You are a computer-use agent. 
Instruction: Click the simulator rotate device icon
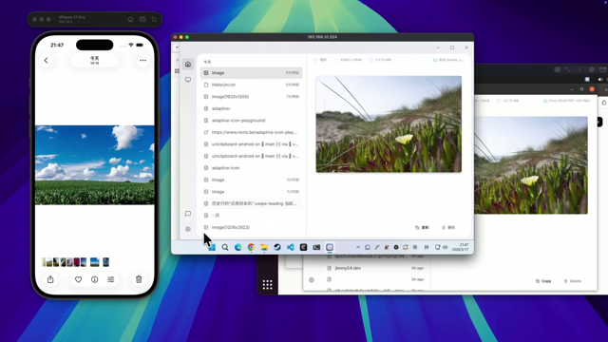tap(154, 19)
